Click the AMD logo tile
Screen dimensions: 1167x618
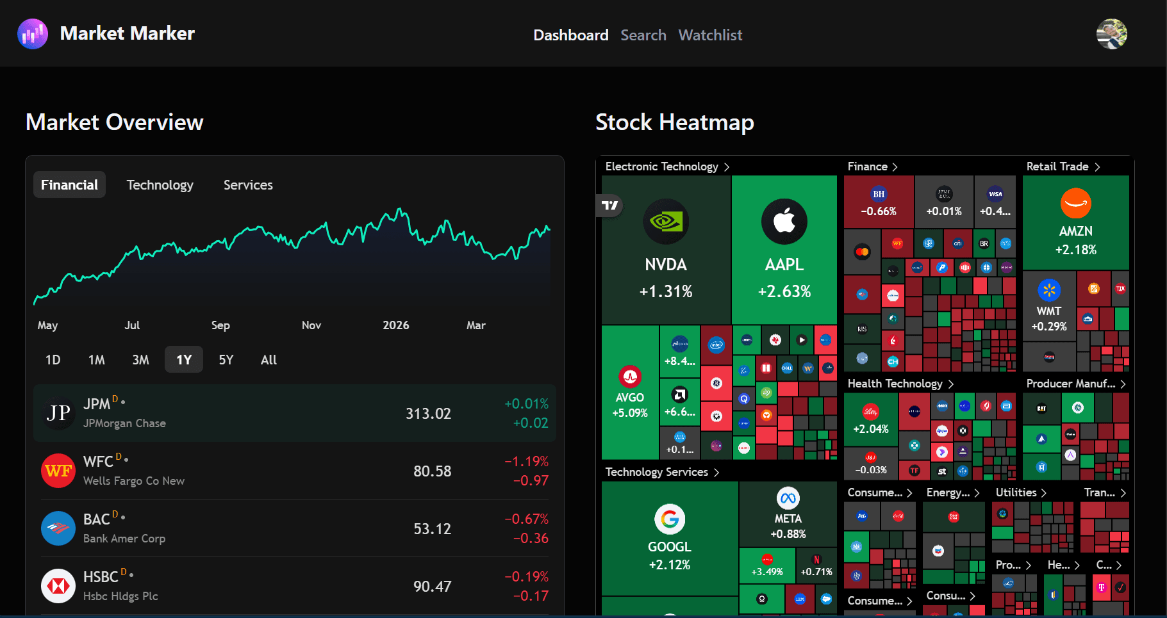(x=680, y=394)
